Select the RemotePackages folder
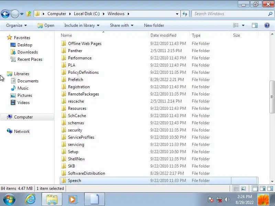Screen dimensions: 275x206 point(84,94)
